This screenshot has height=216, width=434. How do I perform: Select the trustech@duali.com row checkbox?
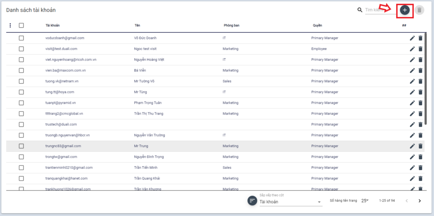point(21,124)
